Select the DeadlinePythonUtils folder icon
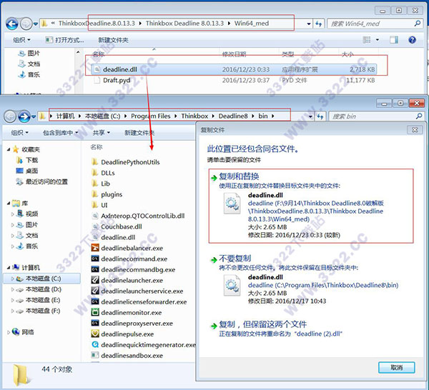The height and width of the screenshot is (390, 429). click(x=94, y=162)
